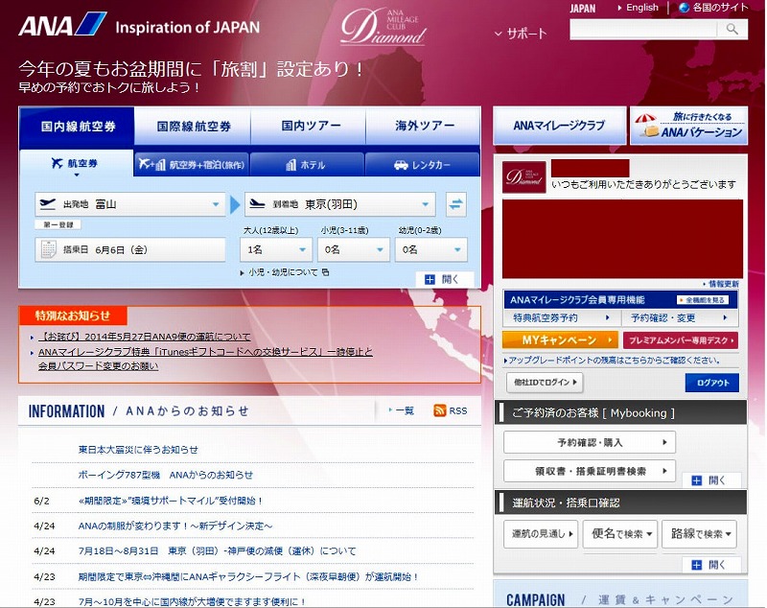767x608 pixels.
Task: Open the 大人 passenger count dropdown
Action: click(x=276, y=249)
